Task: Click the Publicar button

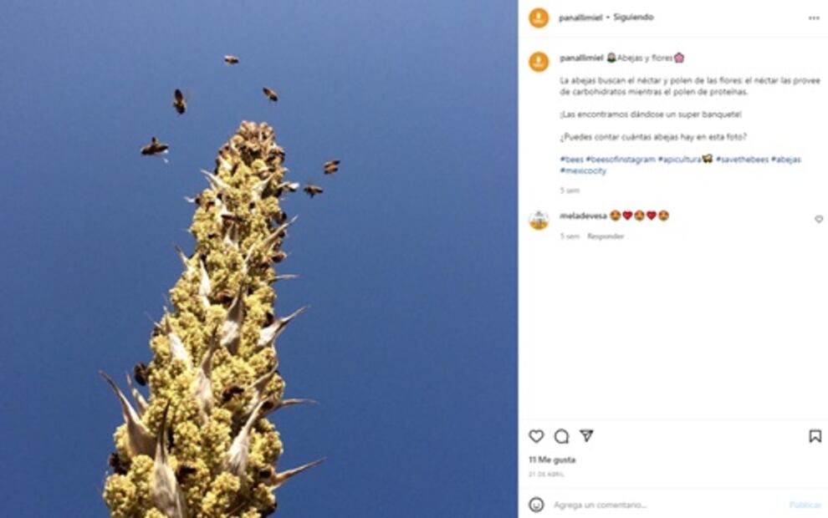Action: (x=805, y=505)
